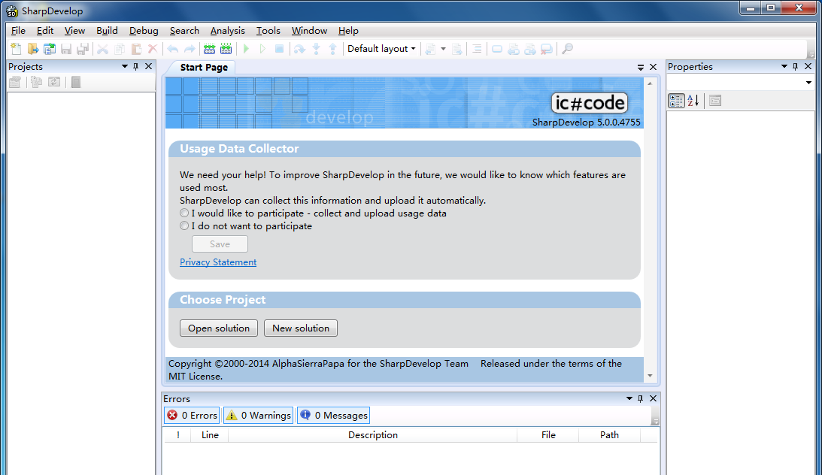Expand the Properties object selector dropdown
Viewport: 822px width, 475px height.
[x=807, y=83]
